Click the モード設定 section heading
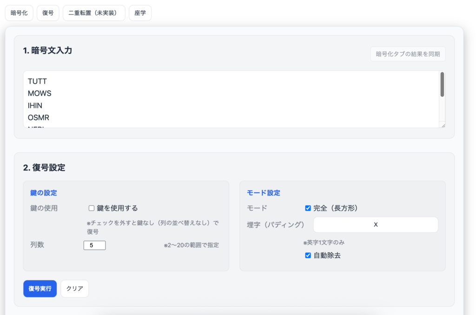476x315 pixels. click(264, 192)
